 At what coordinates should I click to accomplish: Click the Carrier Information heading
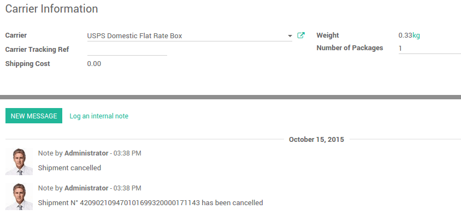[52, 9]
